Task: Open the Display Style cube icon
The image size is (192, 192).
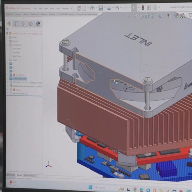Action: 160,16
